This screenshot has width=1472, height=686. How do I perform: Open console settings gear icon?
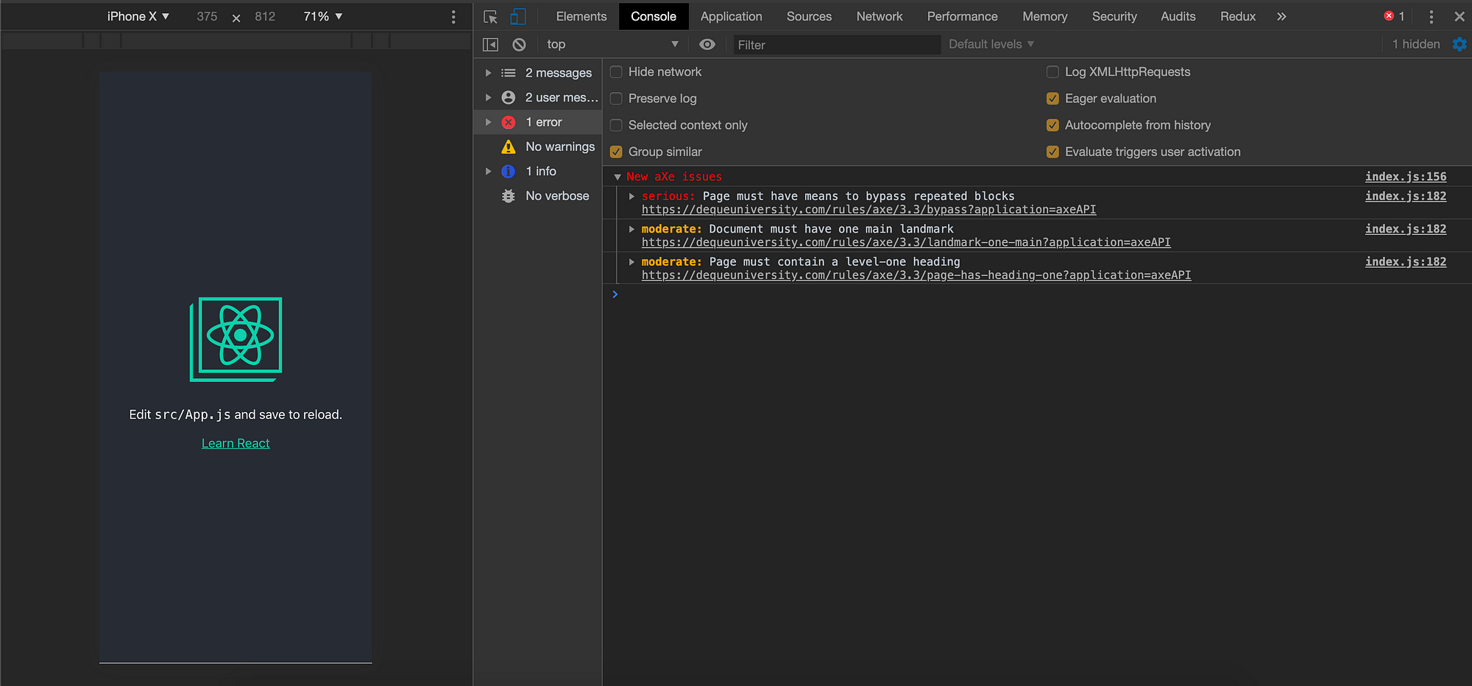click(1459, 44)
